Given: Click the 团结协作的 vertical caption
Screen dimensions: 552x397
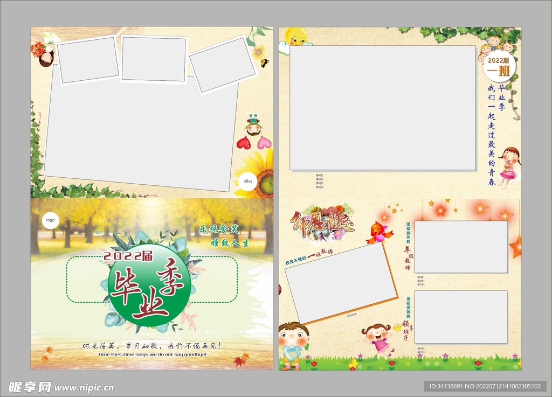Looking at the screenshot, I should point(409,233).
